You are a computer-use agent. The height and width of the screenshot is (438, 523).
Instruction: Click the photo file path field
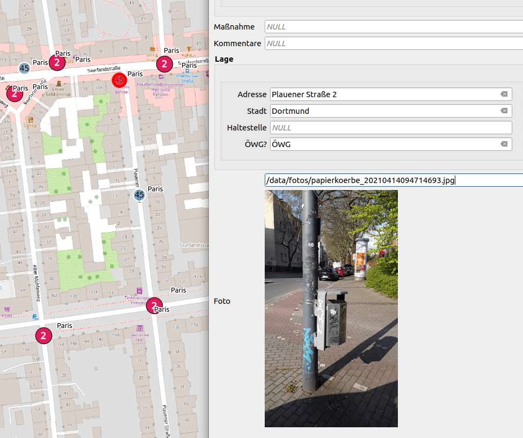[x=393, y=180]
